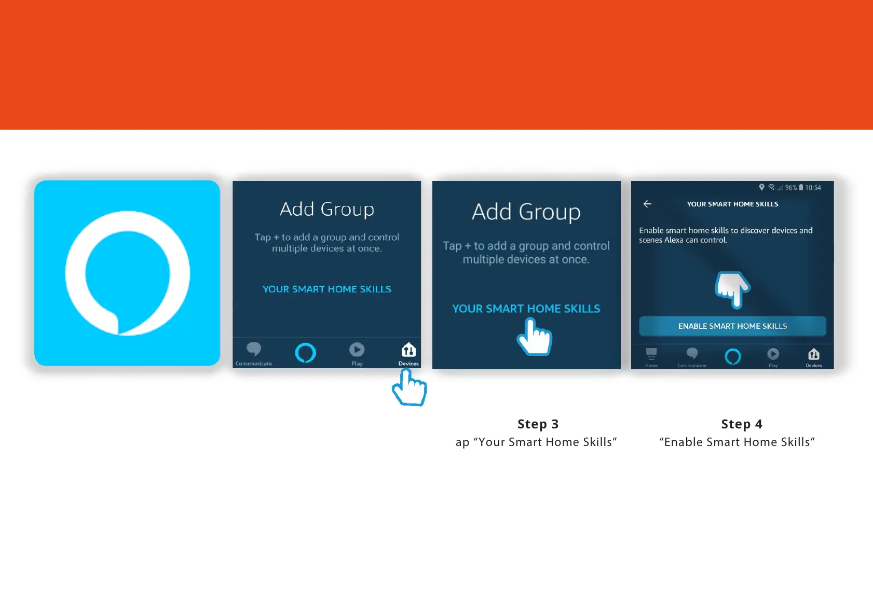Click Add Group heading in third panel
Viewport: 873px width, 613px height.
coord(526,212)
